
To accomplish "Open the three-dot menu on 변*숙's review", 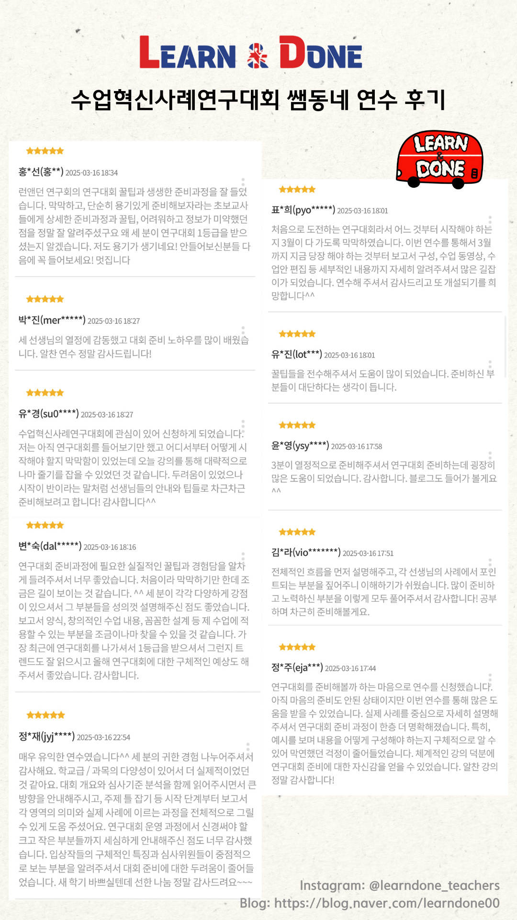I will click(243, 556).
